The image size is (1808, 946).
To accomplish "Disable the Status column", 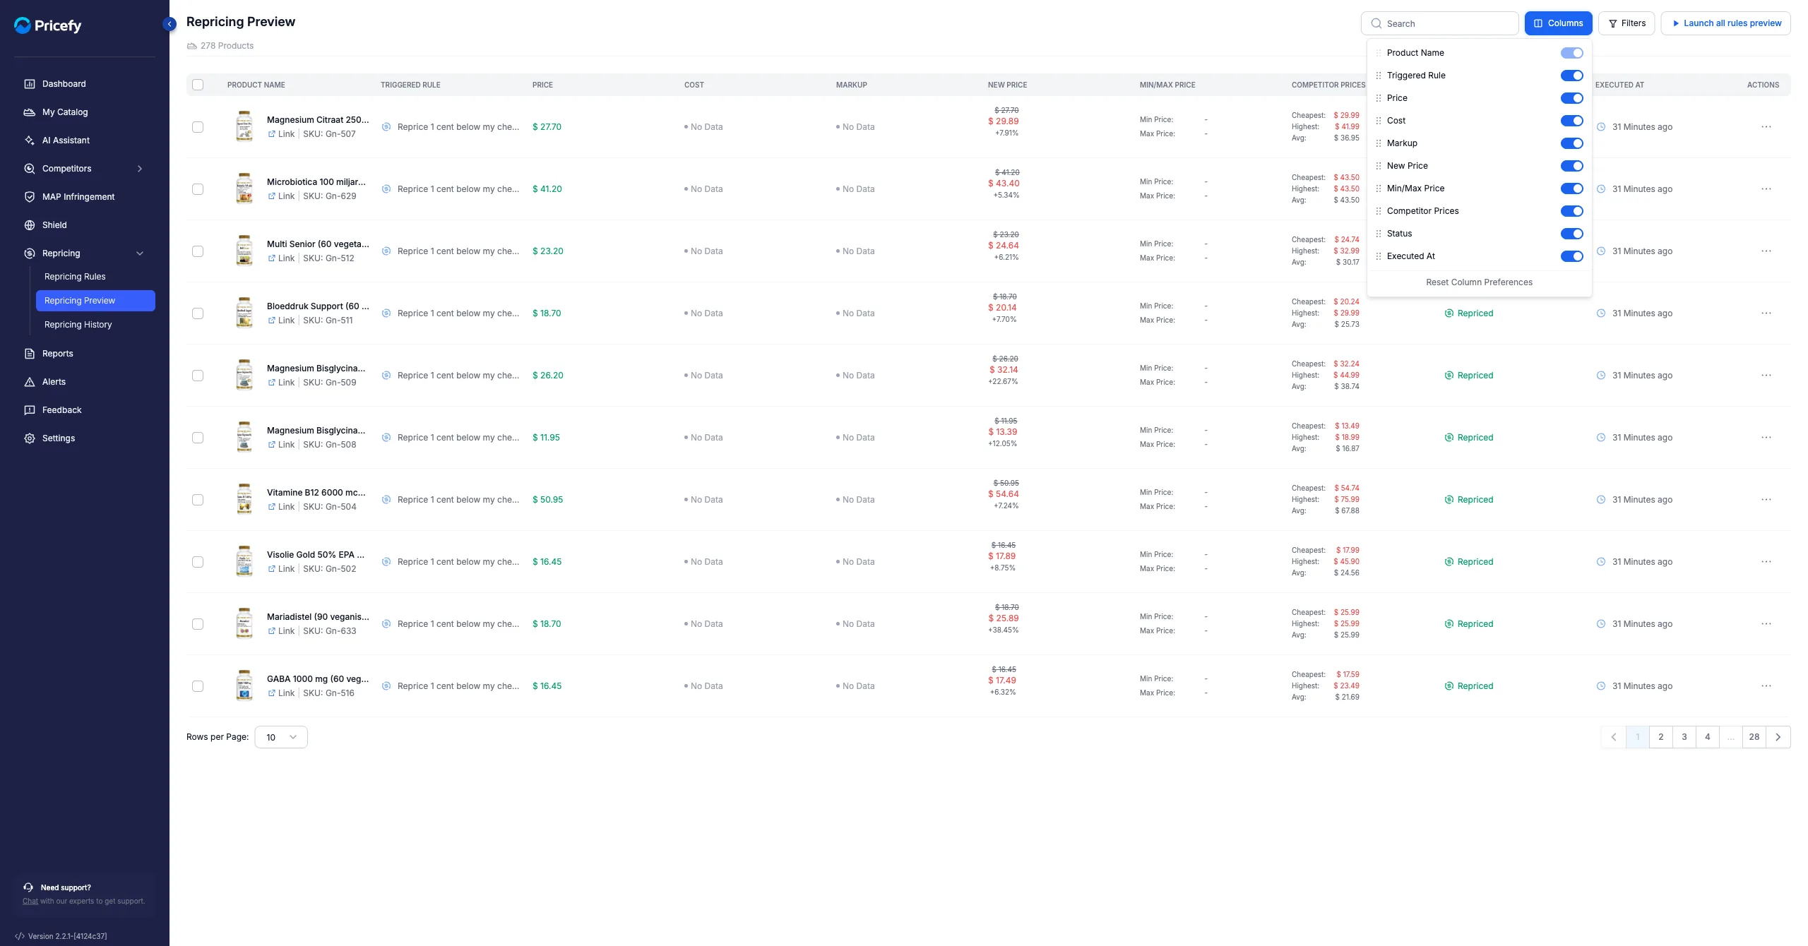I will tap(1571, 234).
